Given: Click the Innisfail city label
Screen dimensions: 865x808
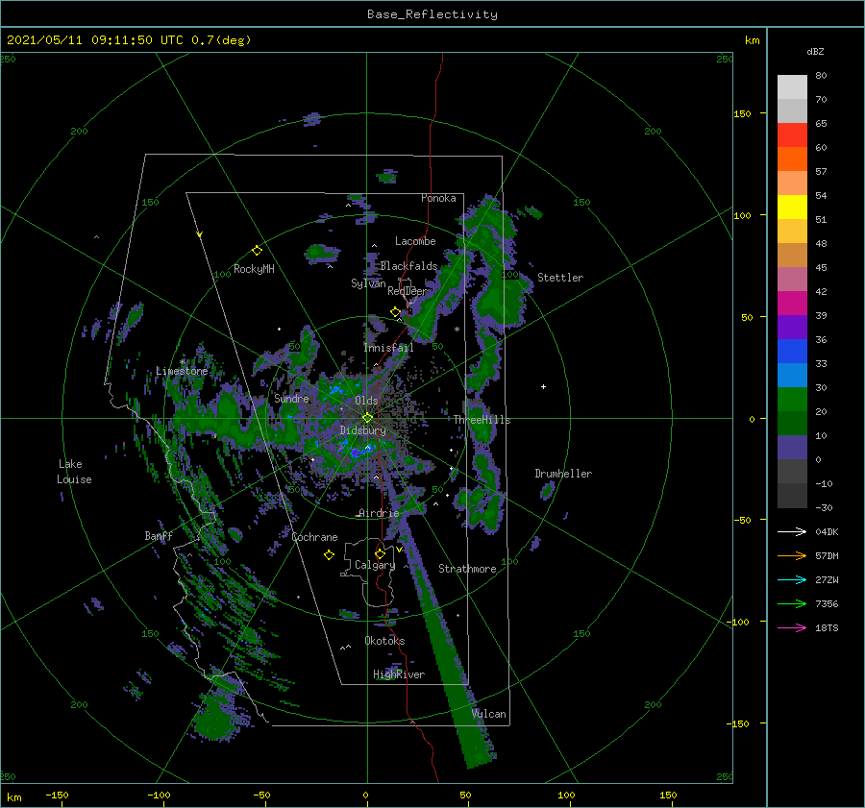Looking at the screenshot, I should (x=388, y=348).
